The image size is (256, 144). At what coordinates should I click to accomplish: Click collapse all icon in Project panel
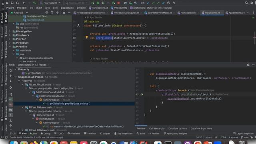coord(57,12)
